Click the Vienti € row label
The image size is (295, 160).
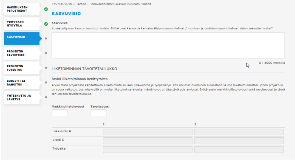click(x=58, y=140)
